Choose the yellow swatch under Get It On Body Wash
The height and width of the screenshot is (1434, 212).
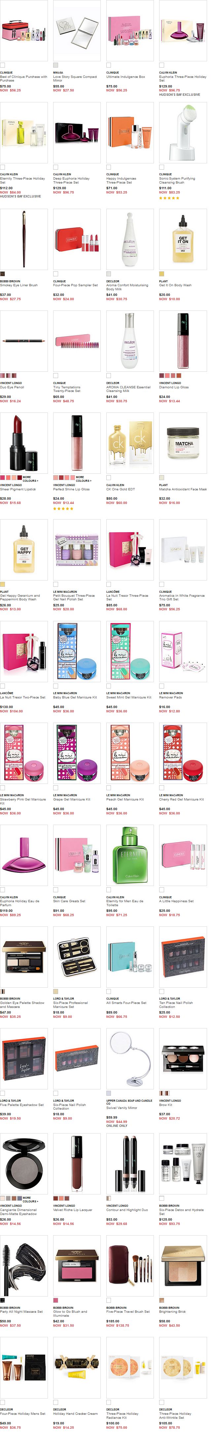[161, 273]
